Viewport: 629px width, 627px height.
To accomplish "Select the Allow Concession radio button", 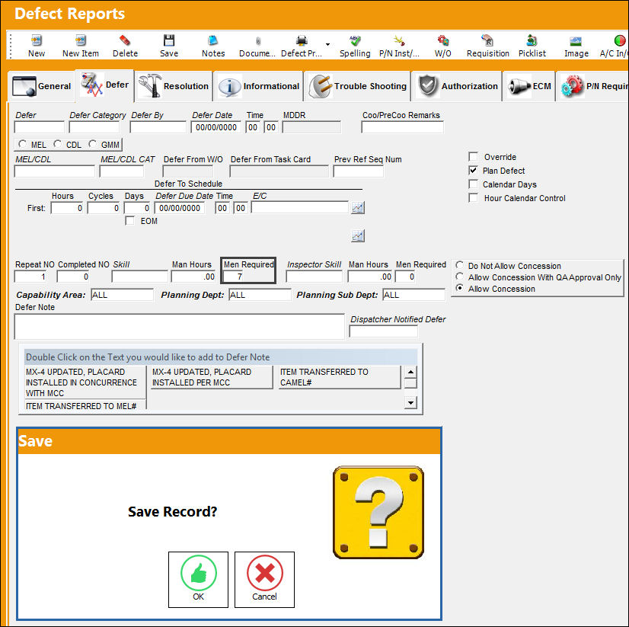I will click(460, 288).
